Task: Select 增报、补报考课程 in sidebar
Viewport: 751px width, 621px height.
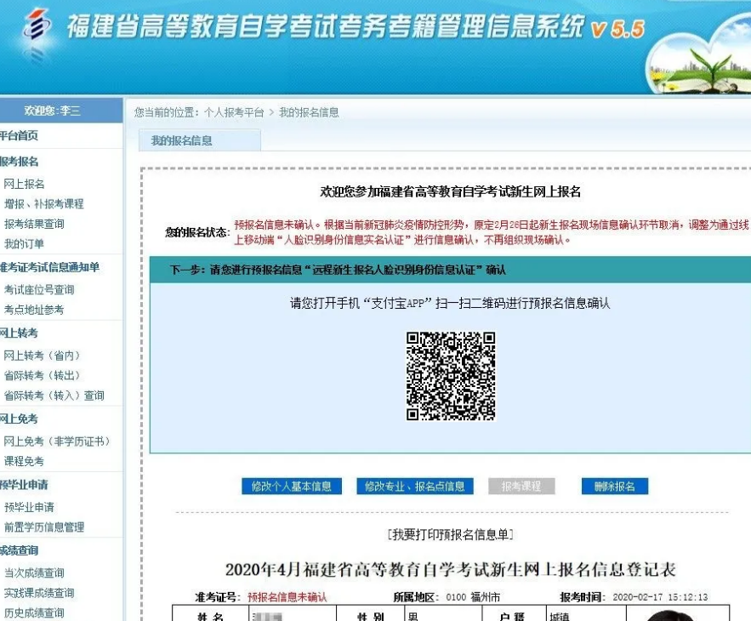Action: 43,204
